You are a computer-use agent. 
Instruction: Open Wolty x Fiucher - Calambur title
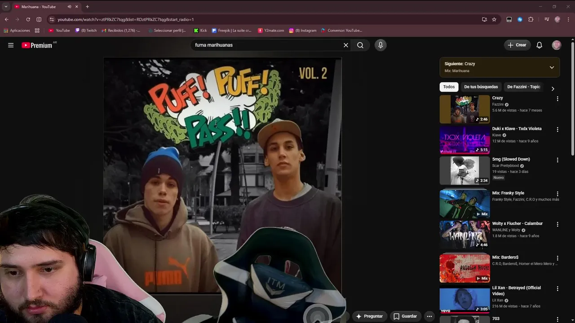click(517, 223)
